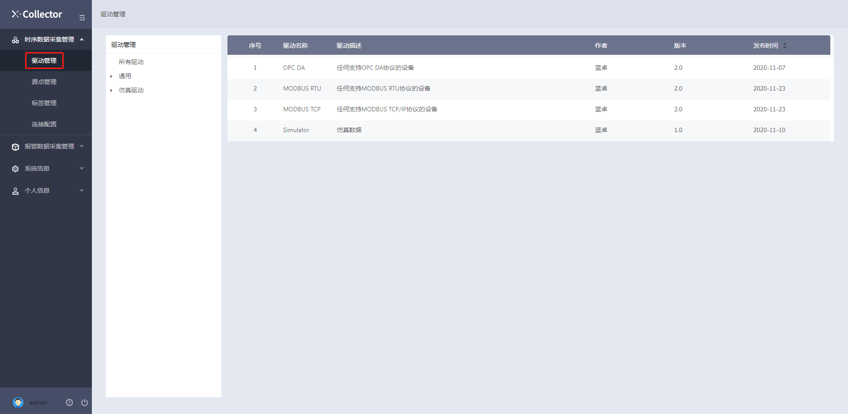Collapse the sidebar with the hamburger icon
This screenshot has height=414, width=848.
pyautogui.click(x=82, y=18)
